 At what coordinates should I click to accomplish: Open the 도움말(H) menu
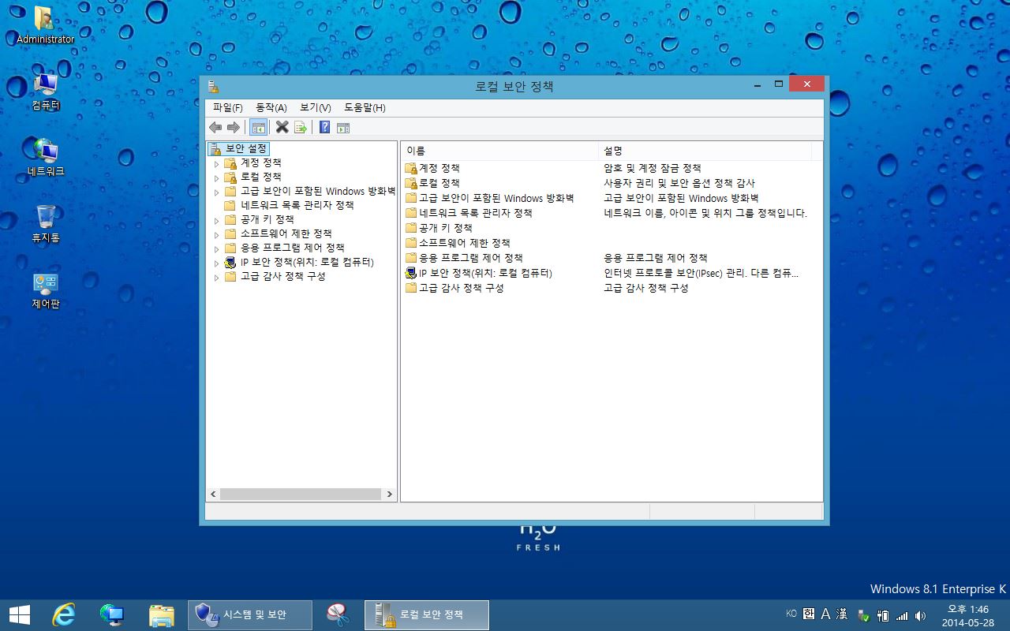[x=365, y=107]
